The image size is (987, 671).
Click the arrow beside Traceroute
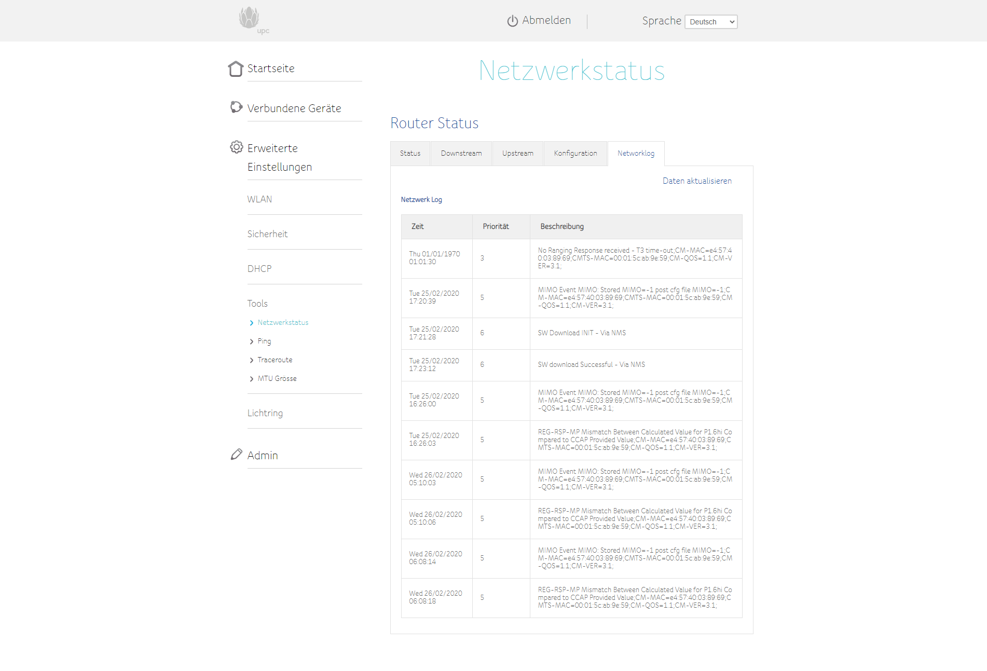tap(252, 360)
